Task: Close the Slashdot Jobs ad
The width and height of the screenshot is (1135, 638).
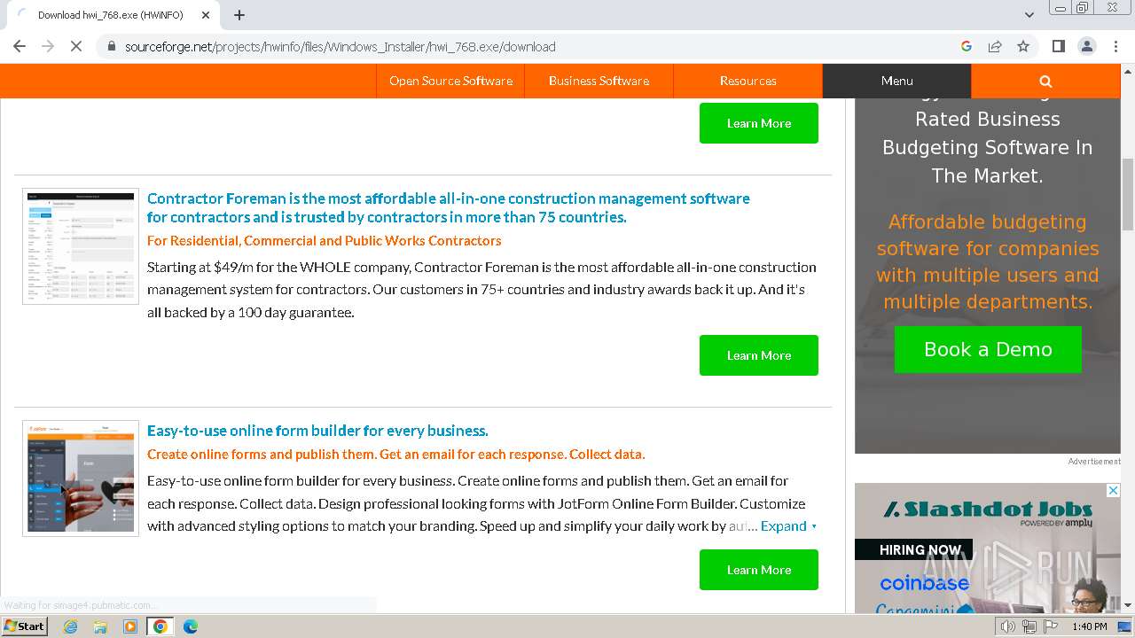Action: coord(1113,490)
